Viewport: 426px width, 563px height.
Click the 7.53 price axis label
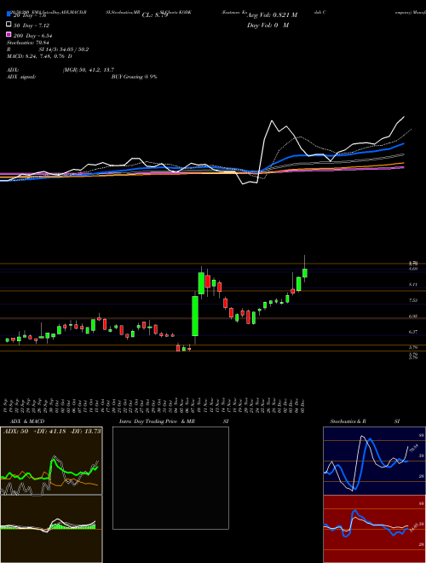[x=413, y=300]
